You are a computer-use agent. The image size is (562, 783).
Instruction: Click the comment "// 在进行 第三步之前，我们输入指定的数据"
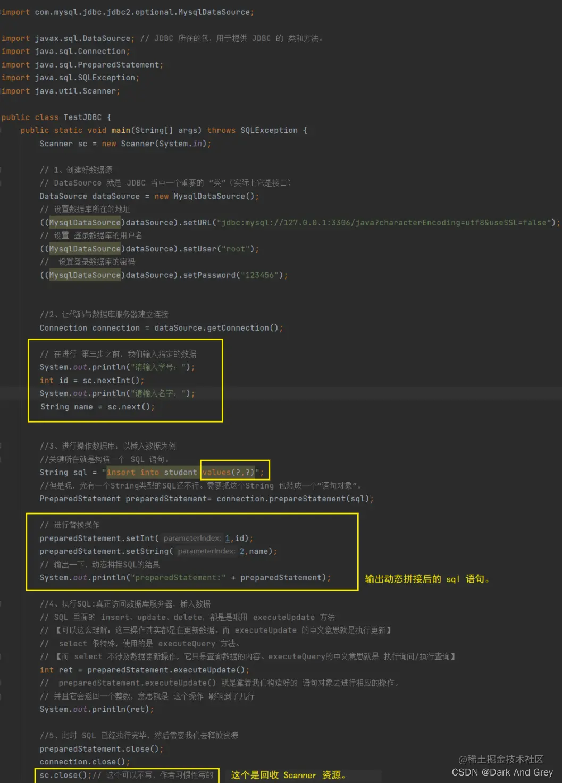(118, 354)
